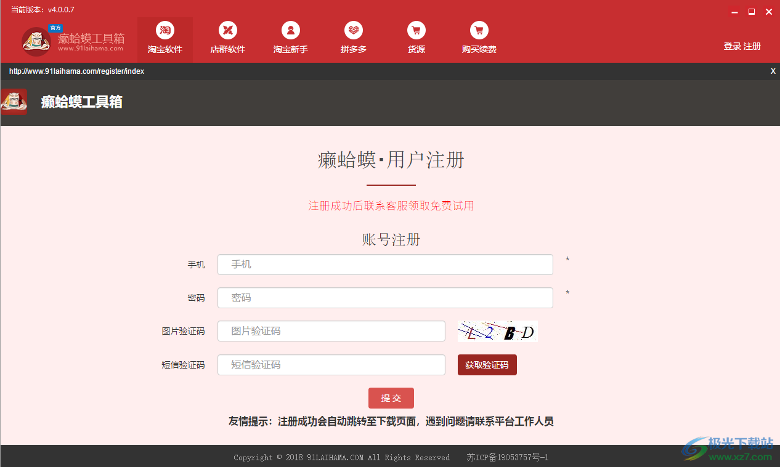Click the 手机 phone input field
Screen dimensions: 780x467
(385, 265)
